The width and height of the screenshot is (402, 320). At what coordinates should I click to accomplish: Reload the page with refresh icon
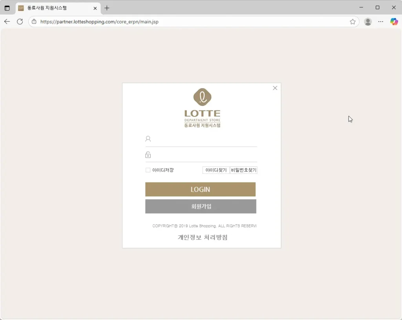click(x=20, y=22)
